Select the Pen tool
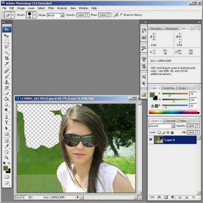This screenshot has width=203, height=203. pos(6,117)
